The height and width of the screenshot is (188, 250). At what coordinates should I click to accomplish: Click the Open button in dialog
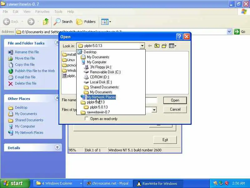point(175,100)
